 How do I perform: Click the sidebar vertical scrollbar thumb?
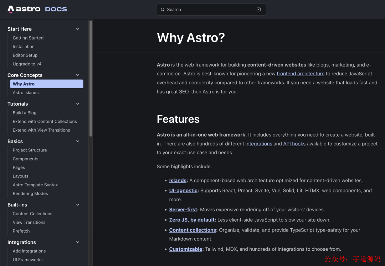pyautogui.click(x=91, y=78)
